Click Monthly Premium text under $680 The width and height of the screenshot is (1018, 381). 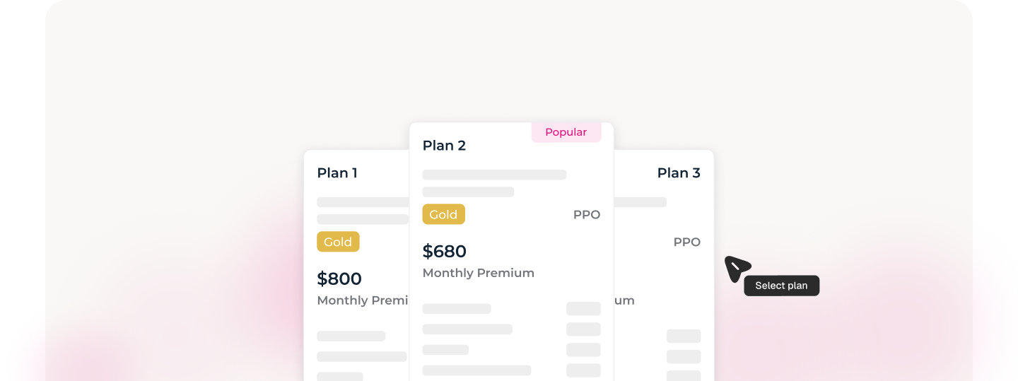pyautogui.click(x=478, y=273)
